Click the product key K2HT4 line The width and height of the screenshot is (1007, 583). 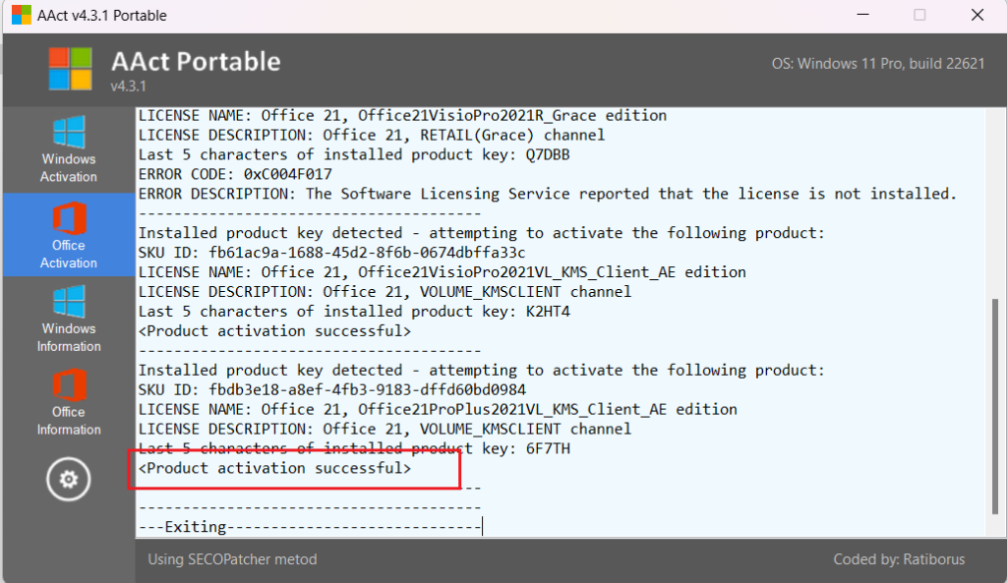tap(354, 312)
